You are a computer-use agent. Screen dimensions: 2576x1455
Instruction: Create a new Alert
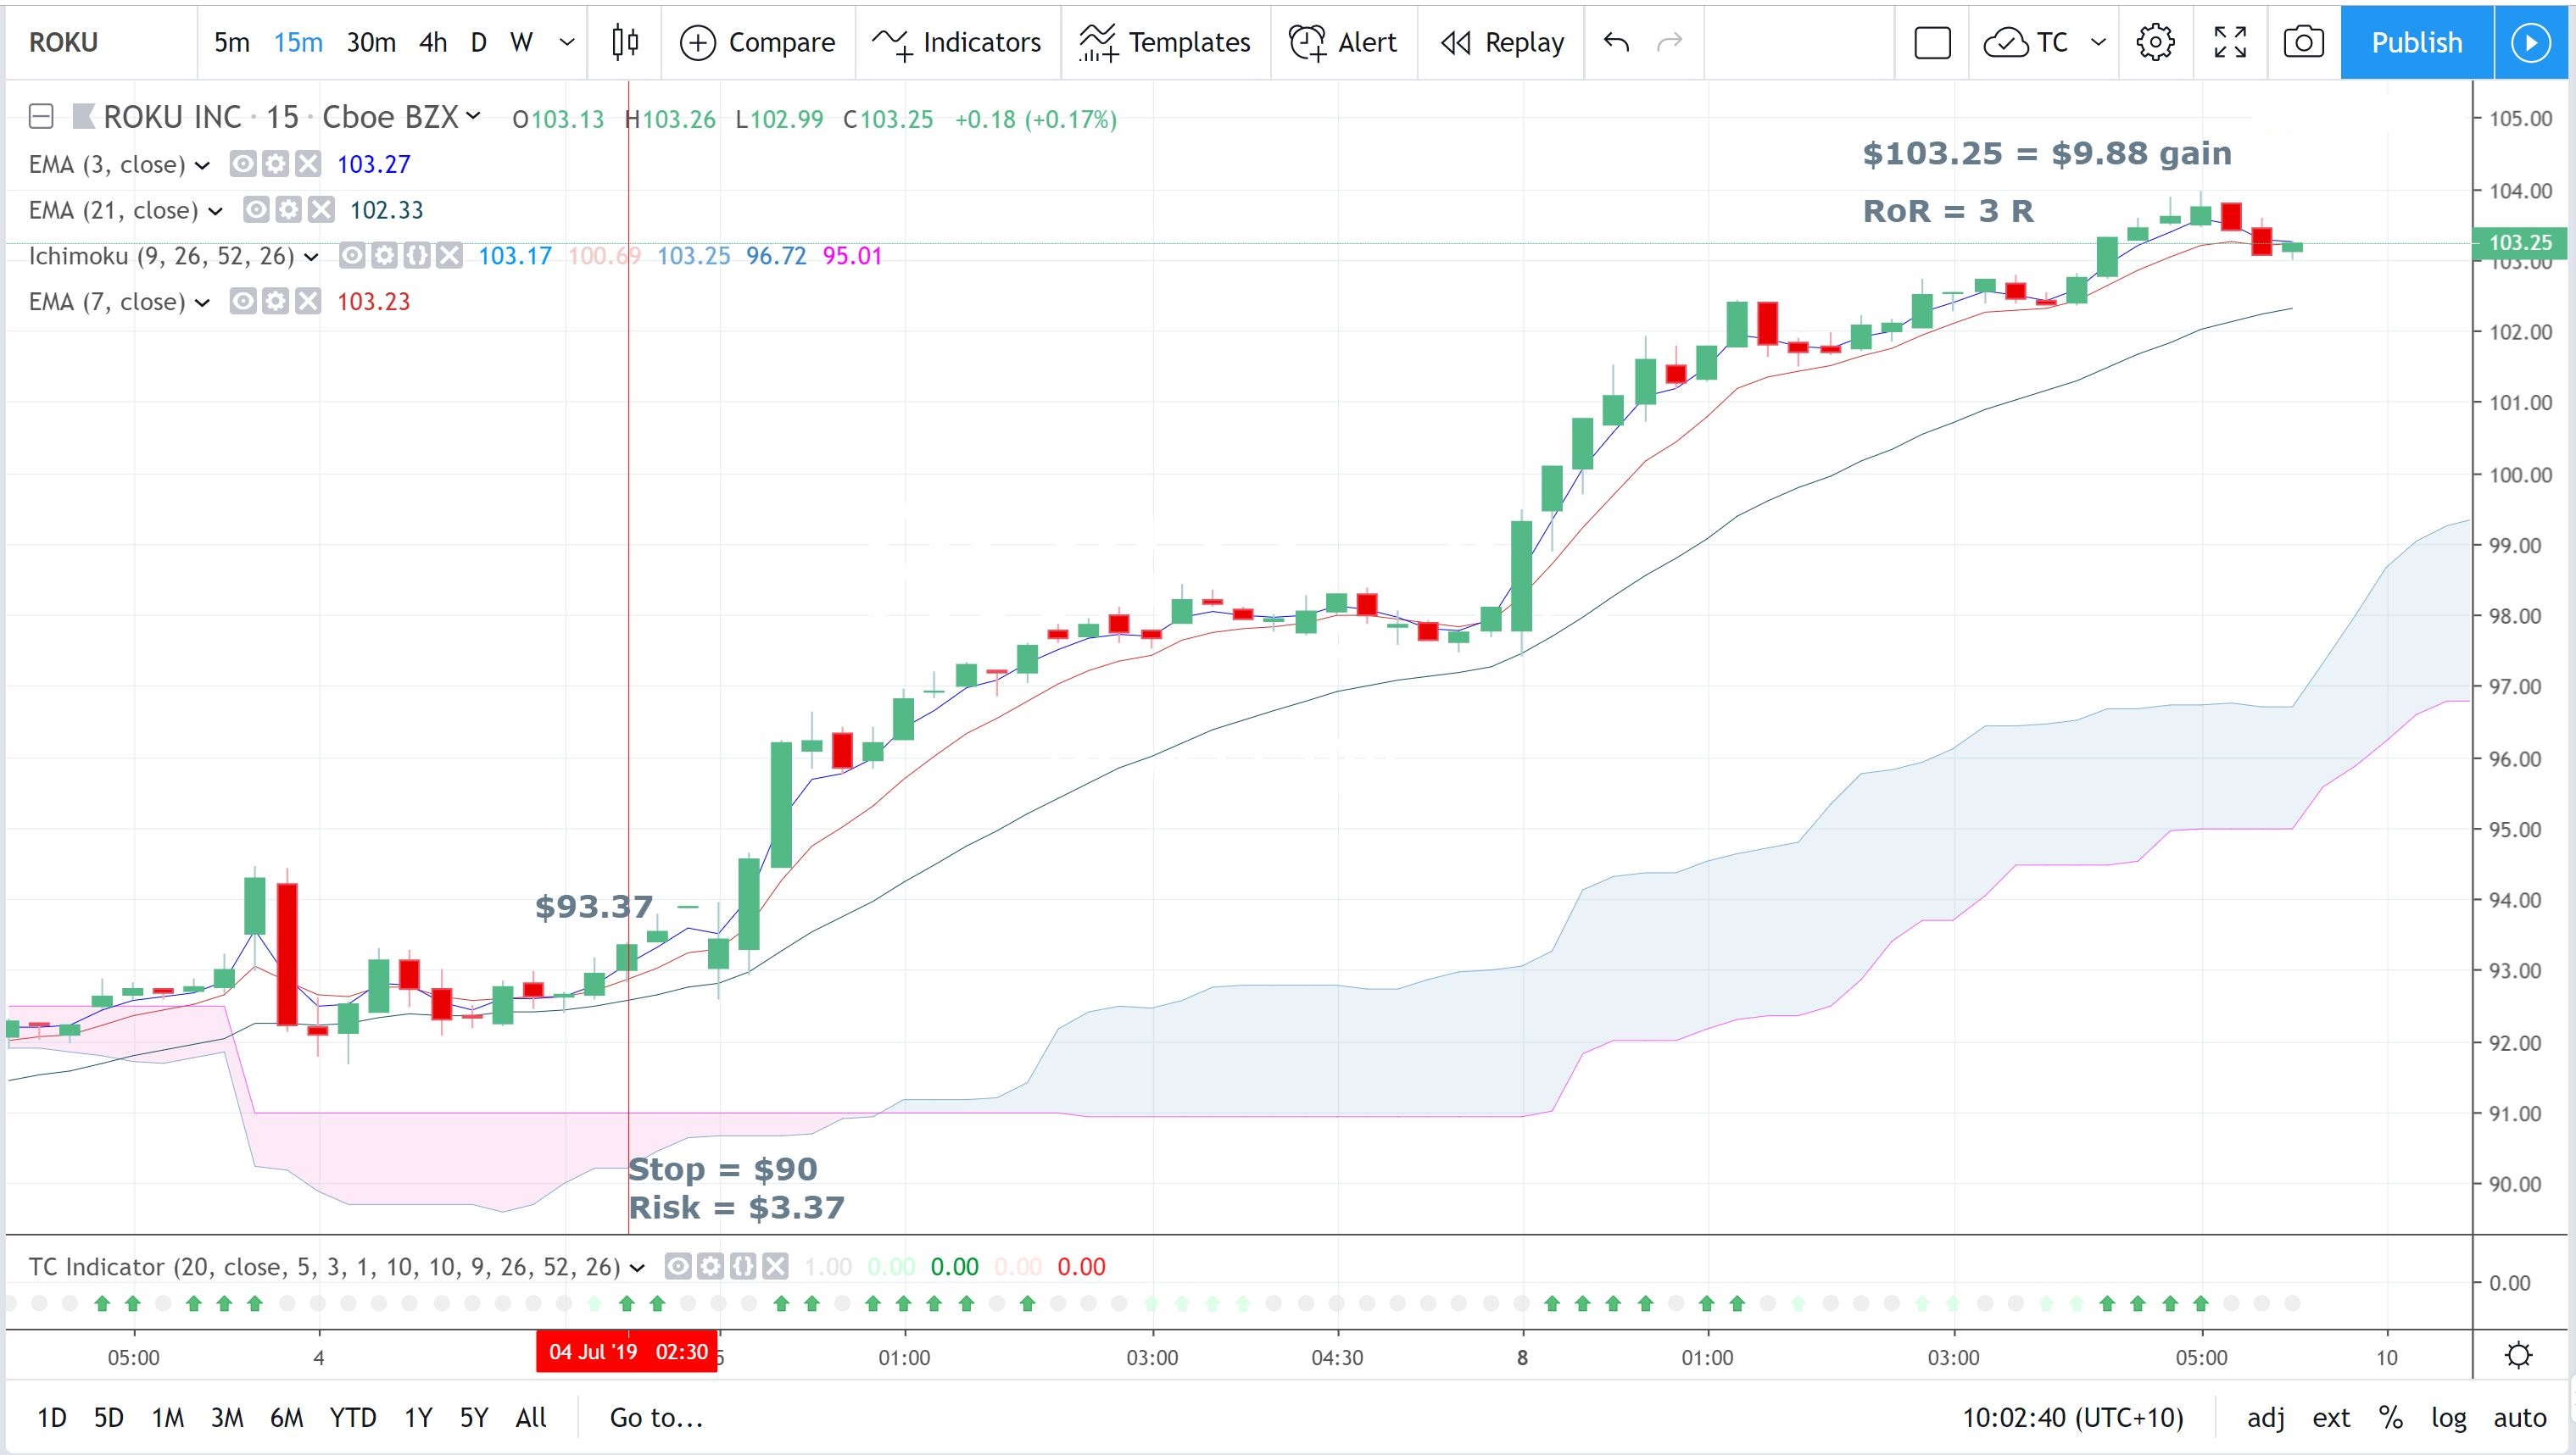[1343, 42]
